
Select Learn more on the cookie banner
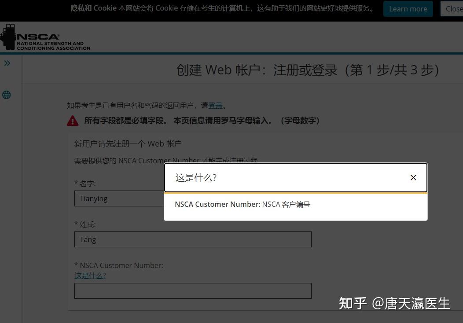[x=408, y=8]
